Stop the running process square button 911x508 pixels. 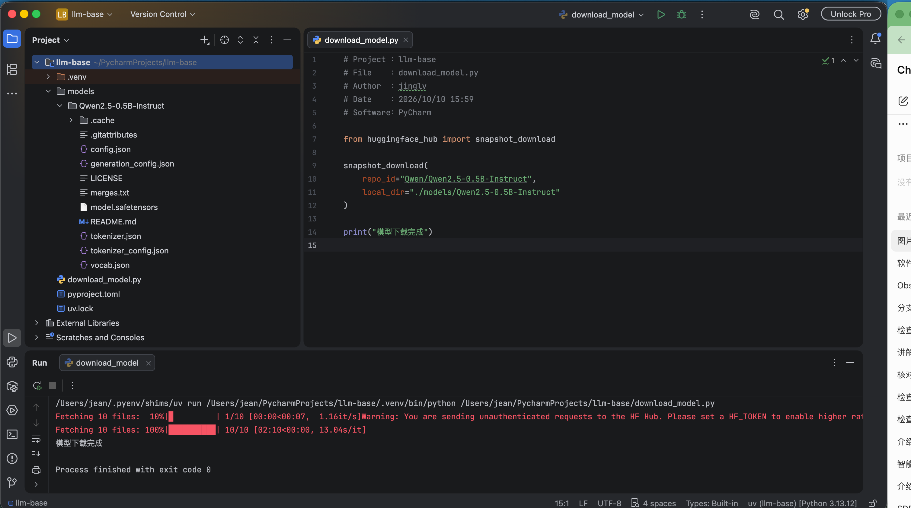pyautogui.click(x=53, y=385)
